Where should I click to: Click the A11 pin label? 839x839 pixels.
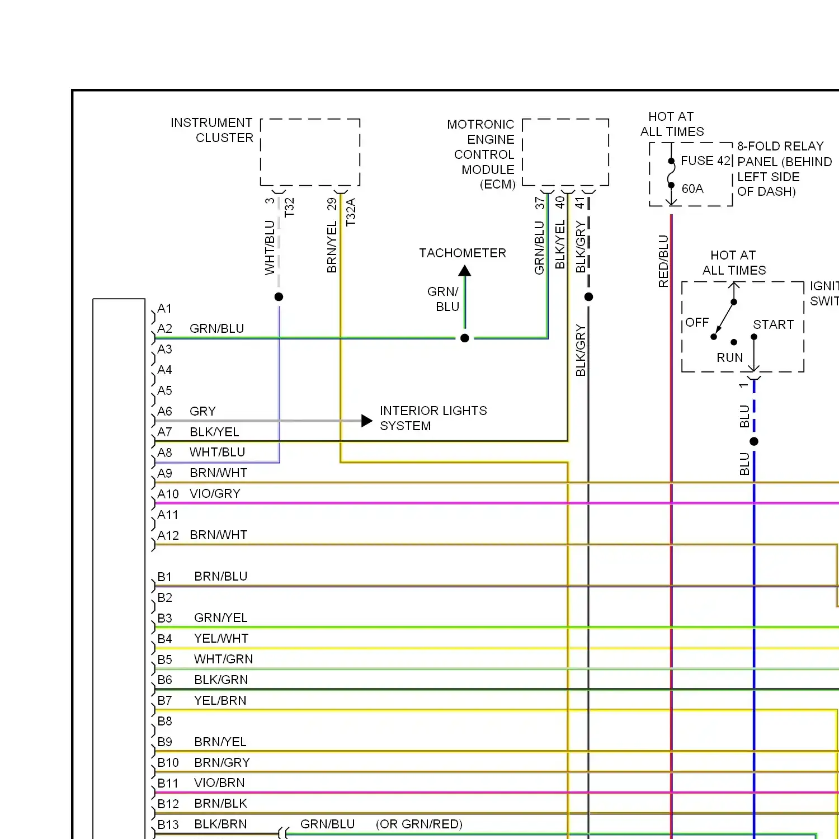click(x=168, y=515)
